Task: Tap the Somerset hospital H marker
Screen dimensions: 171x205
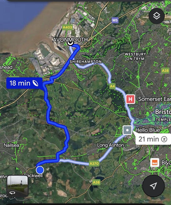Action: tap(130, 99)
